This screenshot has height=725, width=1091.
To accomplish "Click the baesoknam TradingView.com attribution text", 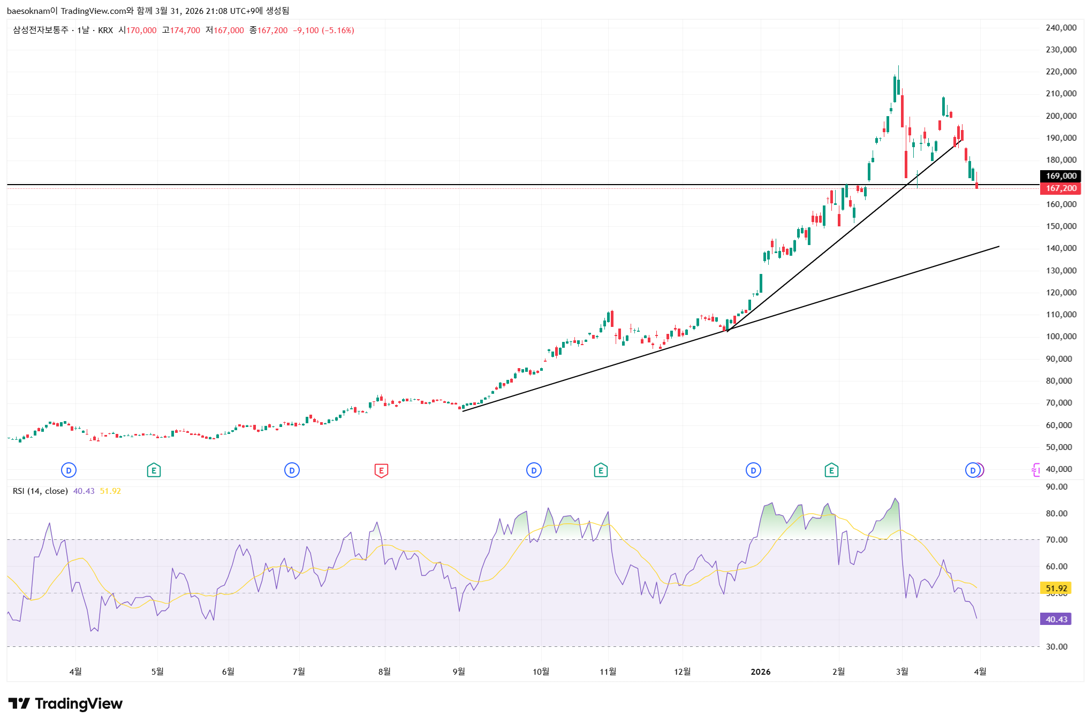I will [148, 11].
